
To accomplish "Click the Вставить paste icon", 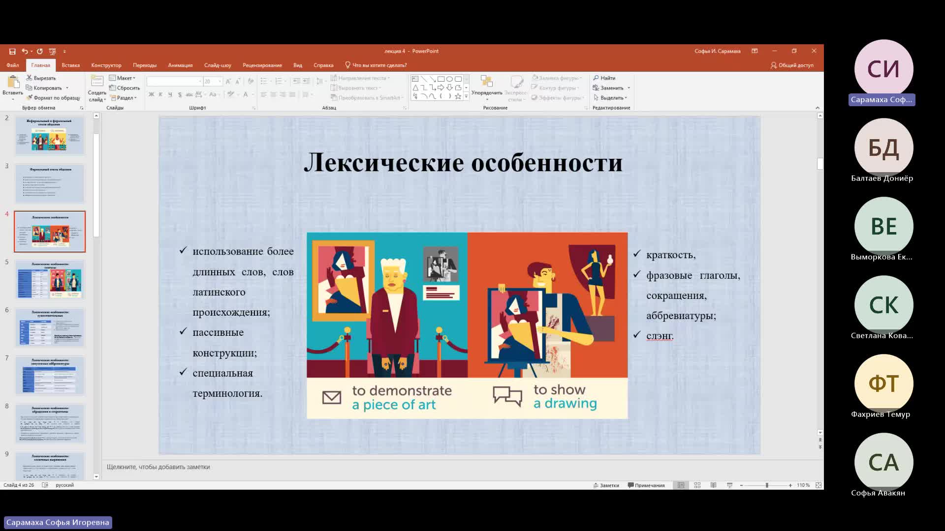I will [13, 83].
